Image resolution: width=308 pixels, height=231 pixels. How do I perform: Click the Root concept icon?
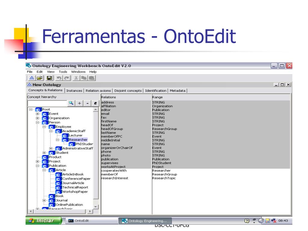[38, 109]
